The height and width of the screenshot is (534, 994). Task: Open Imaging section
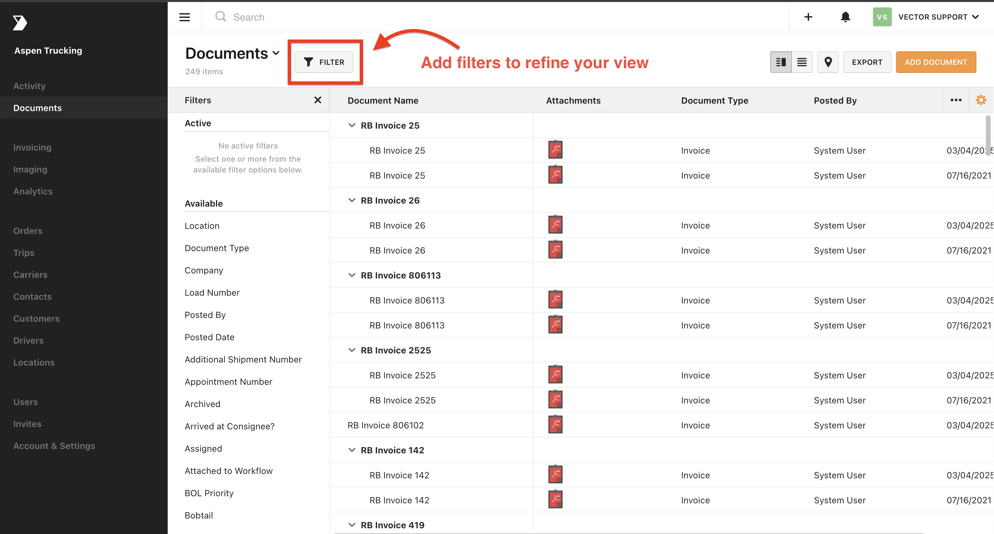coord(30,169)
